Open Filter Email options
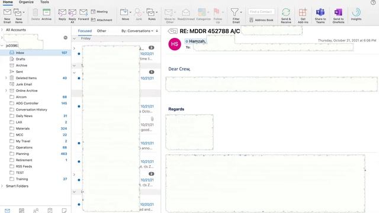 coord(236,16)
